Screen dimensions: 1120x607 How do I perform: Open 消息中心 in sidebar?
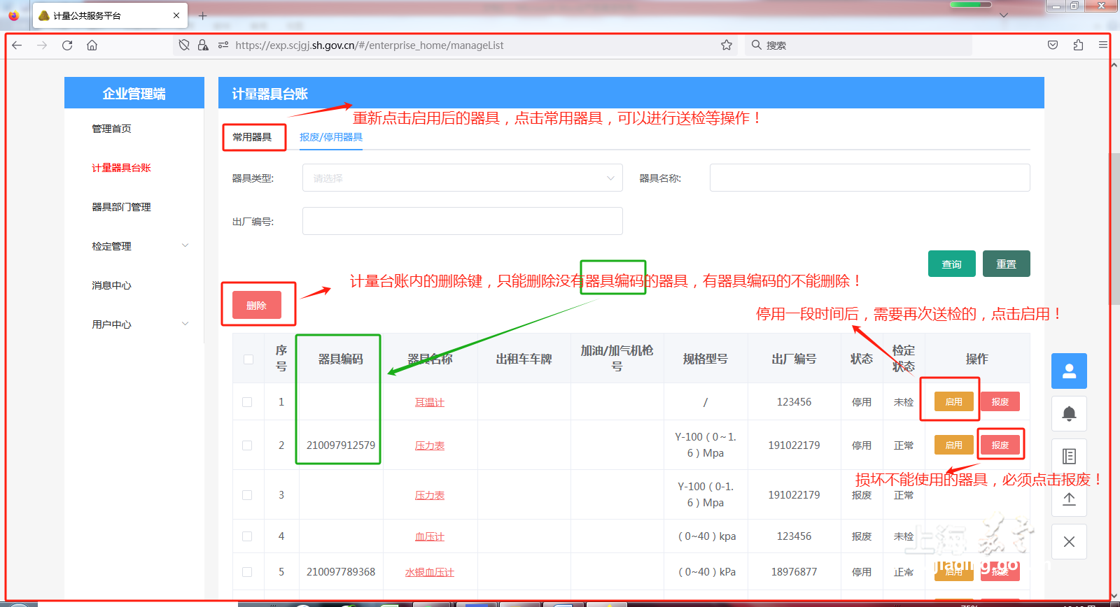tap(111, 285)
